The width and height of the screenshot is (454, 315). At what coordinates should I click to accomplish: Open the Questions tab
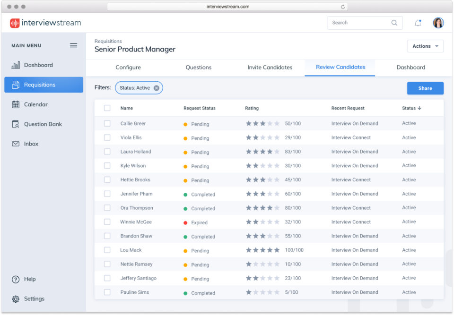click(x=198, y=67)
